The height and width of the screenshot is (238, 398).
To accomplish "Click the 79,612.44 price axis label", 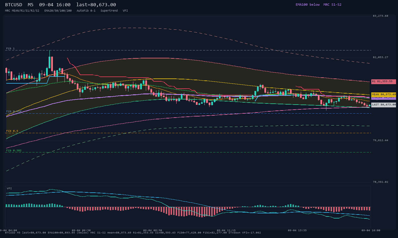I will click(380, 140).
